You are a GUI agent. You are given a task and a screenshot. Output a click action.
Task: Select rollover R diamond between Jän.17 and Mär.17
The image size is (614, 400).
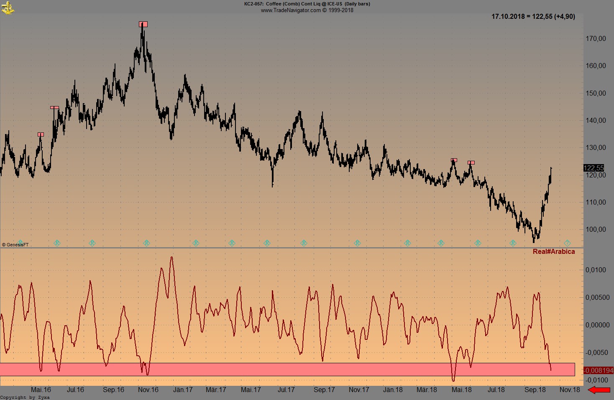[x=196, y=243]
